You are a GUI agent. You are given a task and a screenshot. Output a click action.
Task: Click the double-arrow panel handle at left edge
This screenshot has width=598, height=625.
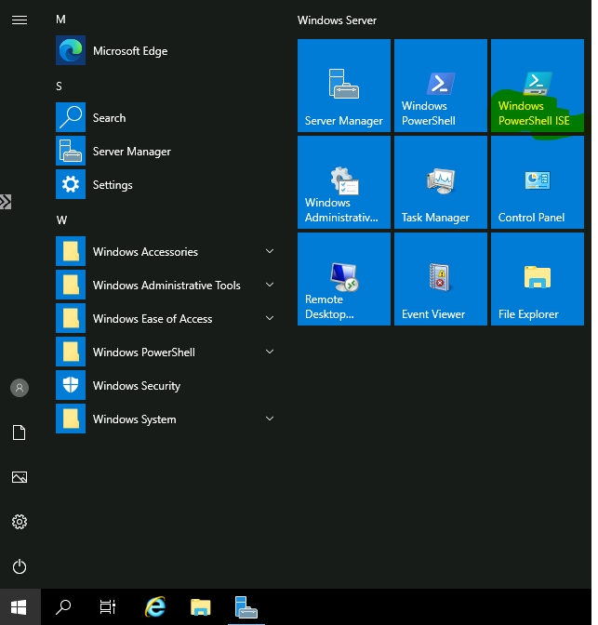(6, 202)
